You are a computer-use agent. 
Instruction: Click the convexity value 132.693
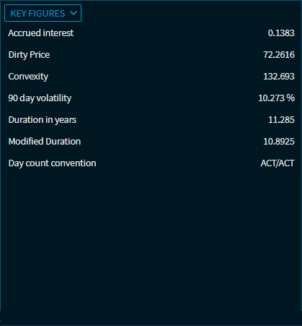(279, 77)
